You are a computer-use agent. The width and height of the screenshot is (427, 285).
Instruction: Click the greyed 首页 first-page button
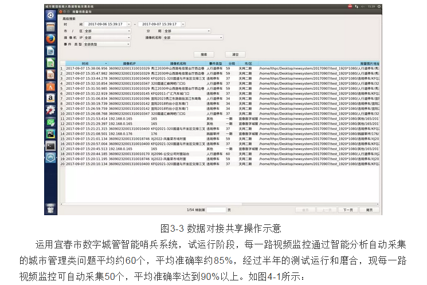click(305, 210)
